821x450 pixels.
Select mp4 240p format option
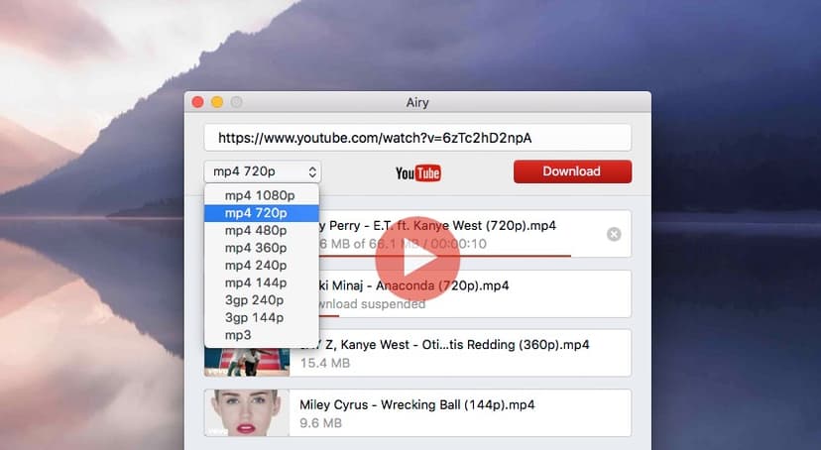point(262,266)
